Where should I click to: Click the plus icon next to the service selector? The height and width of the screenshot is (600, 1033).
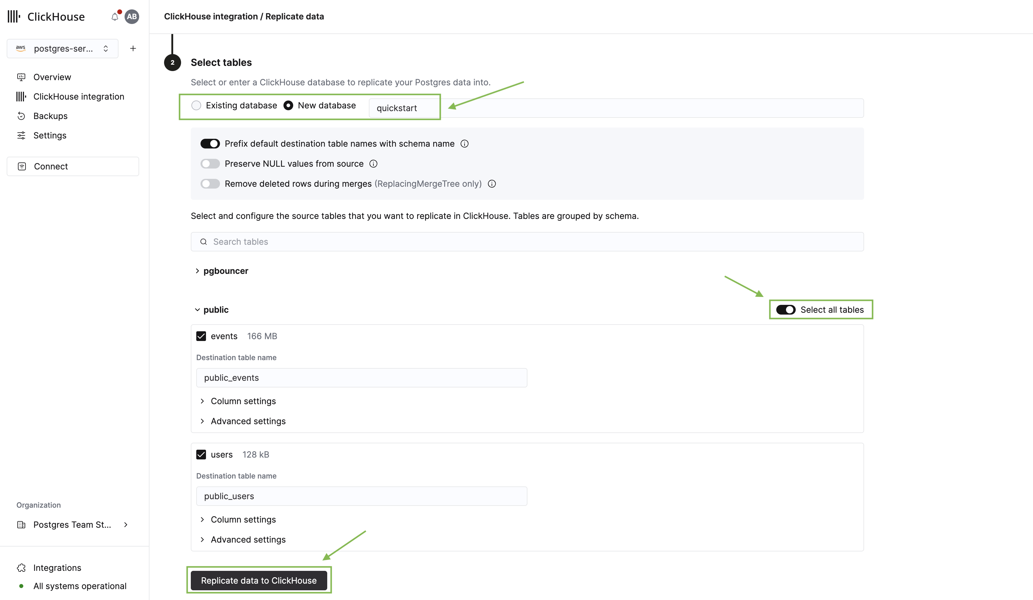133,48
